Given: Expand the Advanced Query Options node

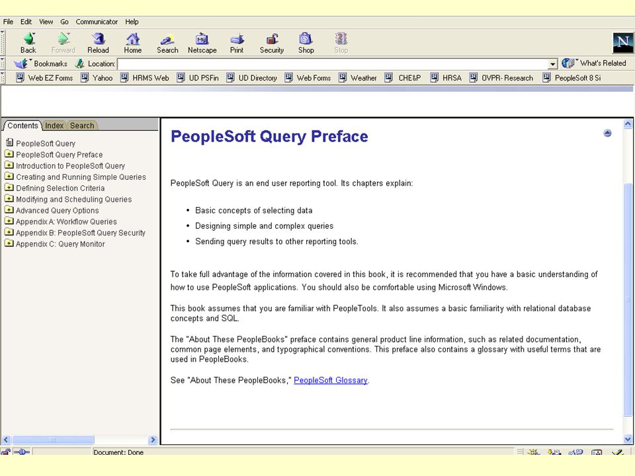Looking at the screenshot, I should click(x=9, y=210).
